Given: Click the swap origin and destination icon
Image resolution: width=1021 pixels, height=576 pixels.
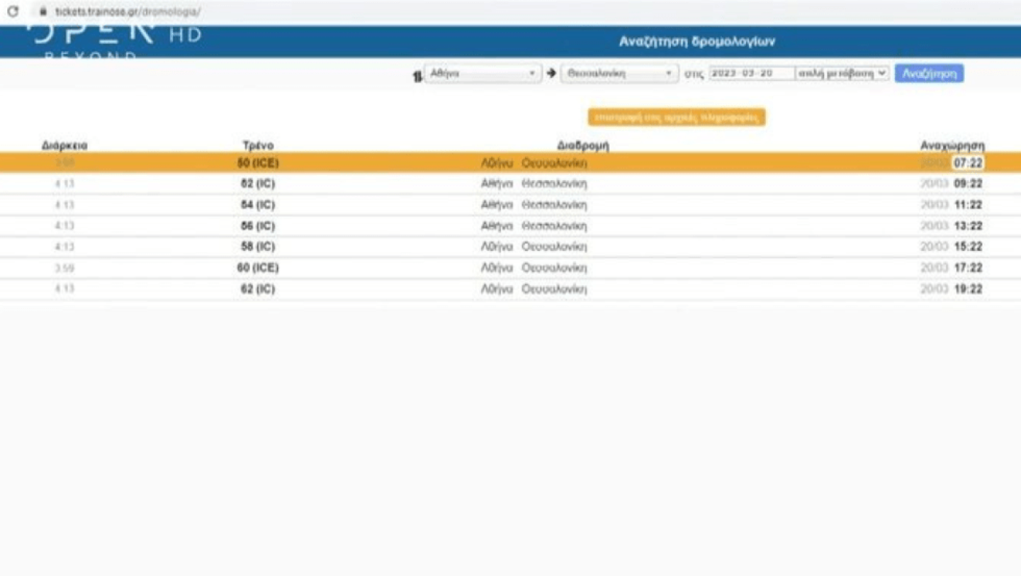Looking at the screenshot, I should [x=417, y=76].
